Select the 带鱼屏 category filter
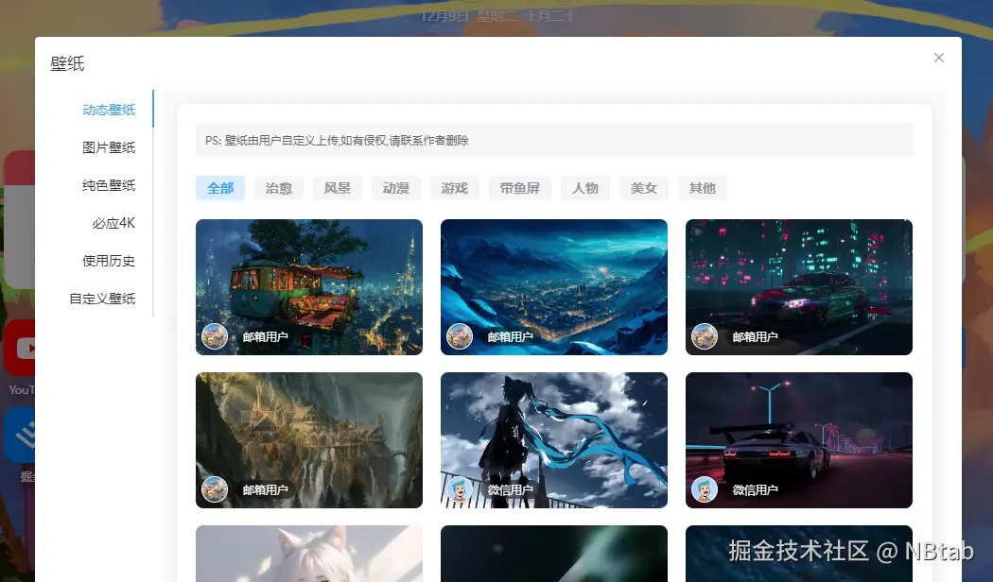Image resolution: width=993 pixels, height=582 pixels. click(519, 188)
